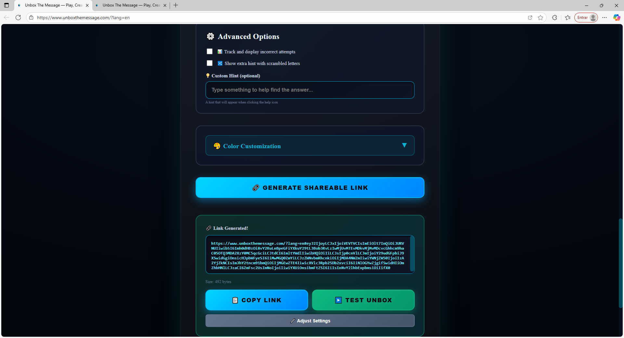Click the gear icon beside Advanced Options
The height and width of the screenshot is (338, 624).
[210, 36]
